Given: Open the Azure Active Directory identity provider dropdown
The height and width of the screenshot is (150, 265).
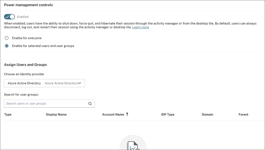Looking at the screenshot, I should (x=45, y=83).
